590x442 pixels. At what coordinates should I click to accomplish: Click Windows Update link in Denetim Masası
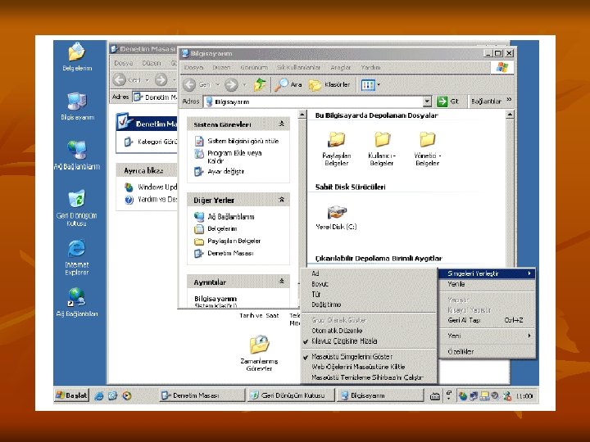coord(157,187)
